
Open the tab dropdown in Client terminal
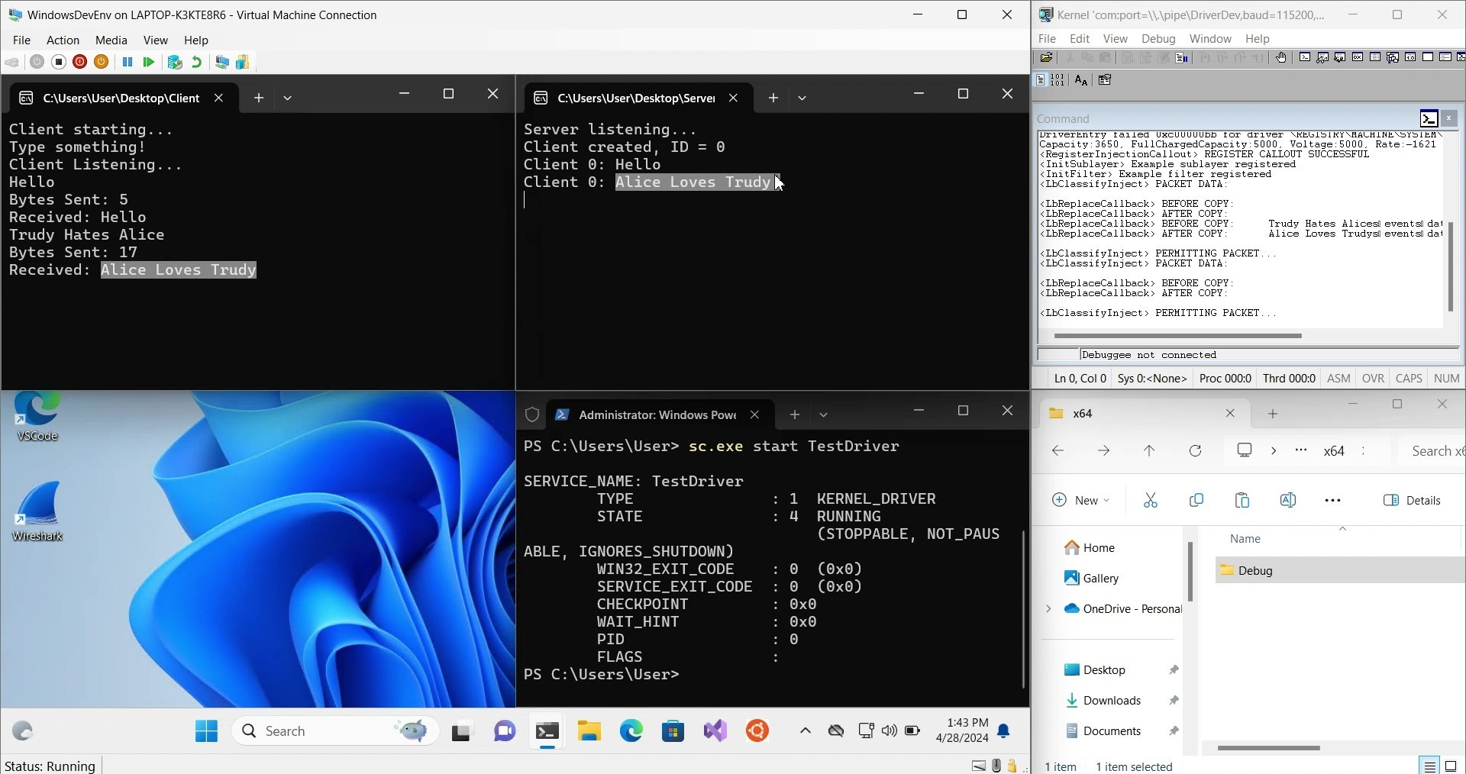point(287,98)
